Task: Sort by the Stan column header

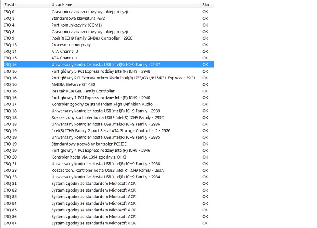Action: click(207, 4)
